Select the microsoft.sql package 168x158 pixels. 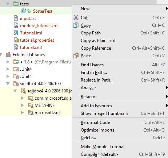pyautogui.click(x=47, y=113)
